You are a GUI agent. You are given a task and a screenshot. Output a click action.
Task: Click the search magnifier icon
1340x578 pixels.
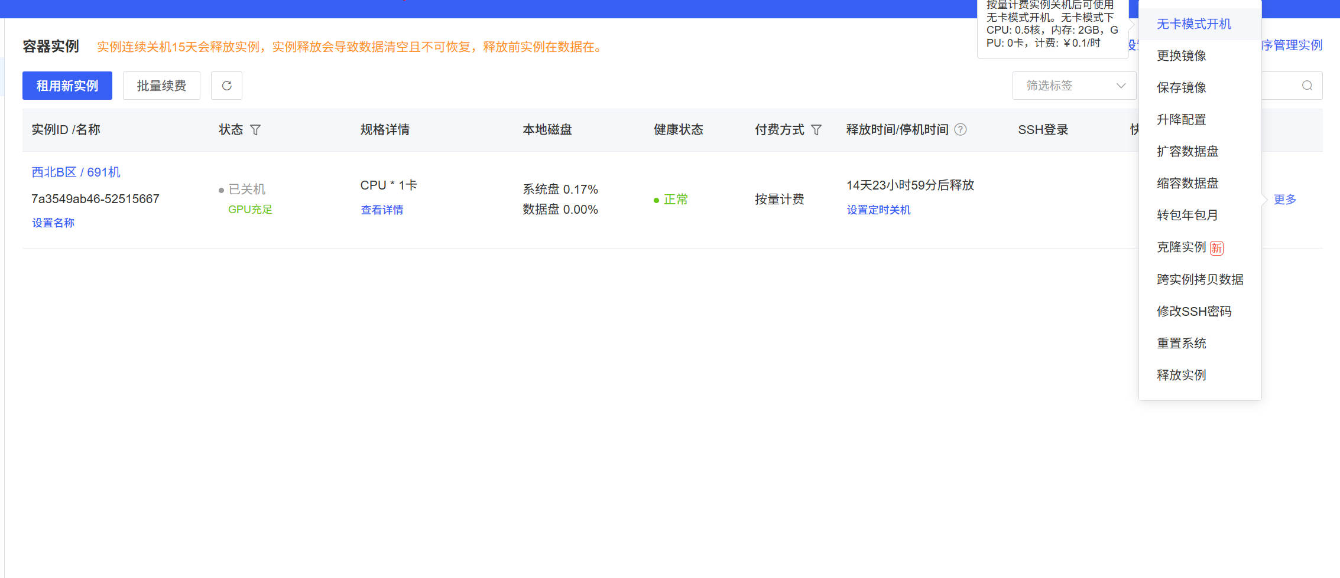(x=1307, y=86)
